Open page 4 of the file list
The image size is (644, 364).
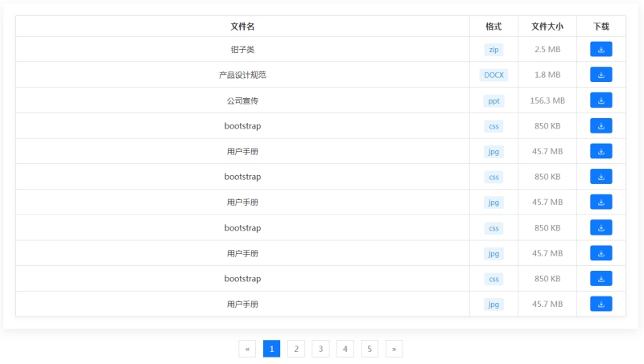click(x=345, y=349)
